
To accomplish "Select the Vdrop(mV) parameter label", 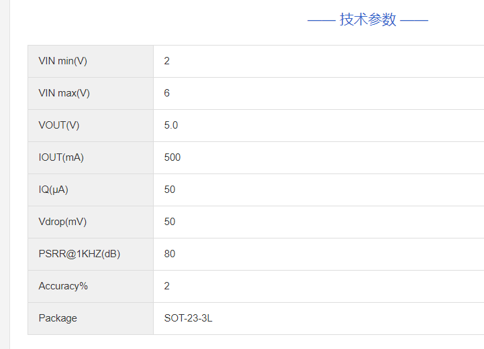I will point(62,222).
